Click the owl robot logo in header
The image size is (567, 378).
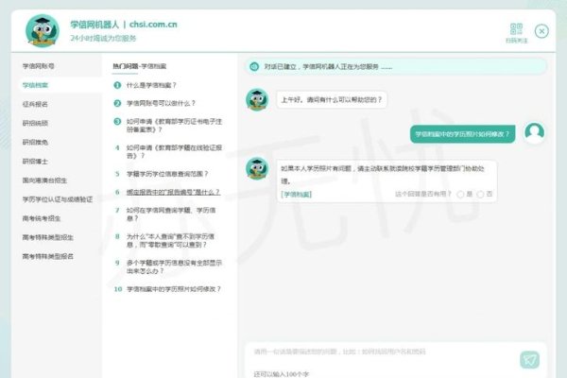click(43, 31)
